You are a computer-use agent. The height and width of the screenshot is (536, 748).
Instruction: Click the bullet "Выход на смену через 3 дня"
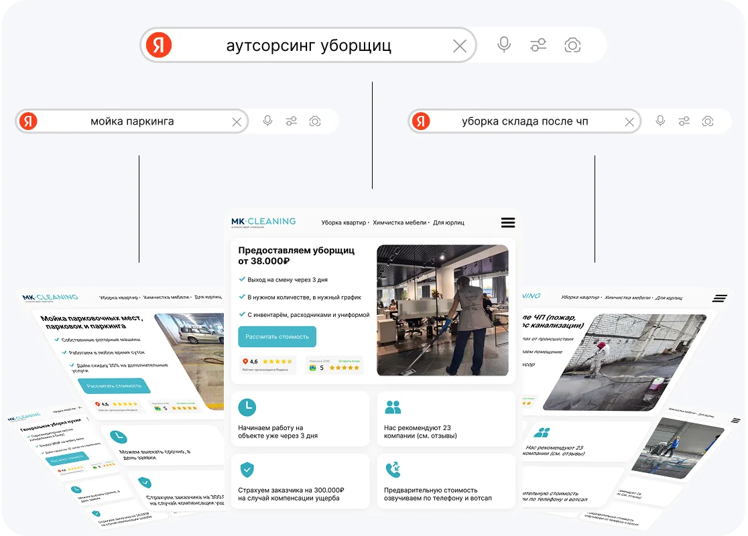coord(287,280)
